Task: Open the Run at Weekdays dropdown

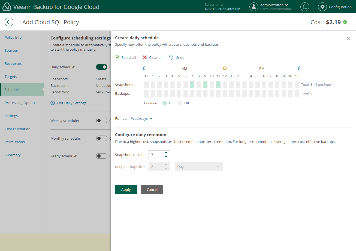Action: point(142,118)
